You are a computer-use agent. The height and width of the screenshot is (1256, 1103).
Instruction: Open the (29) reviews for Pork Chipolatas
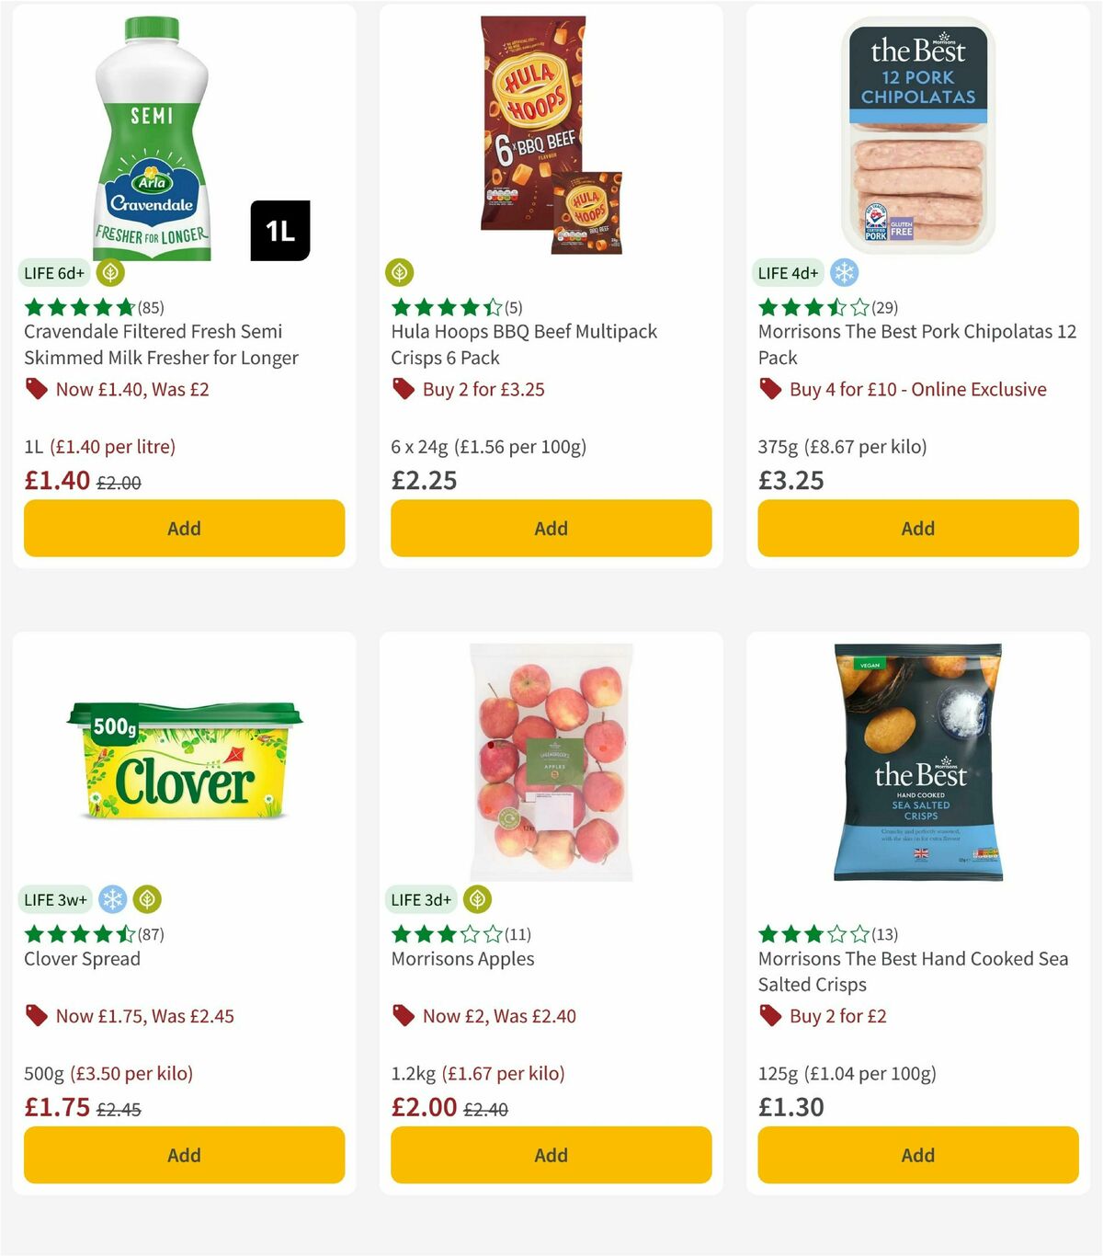click(x=883, y=307)
